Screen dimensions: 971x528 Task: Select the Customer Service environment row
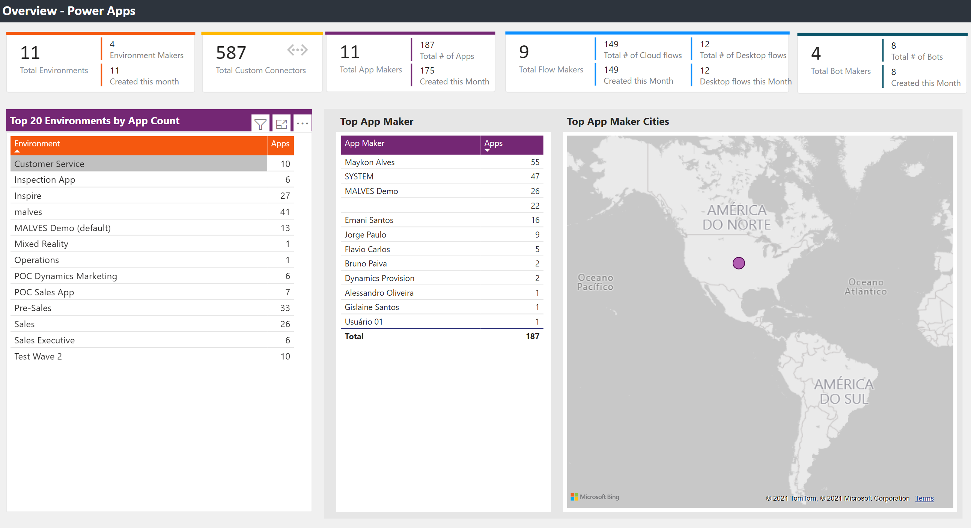point(49,164)
